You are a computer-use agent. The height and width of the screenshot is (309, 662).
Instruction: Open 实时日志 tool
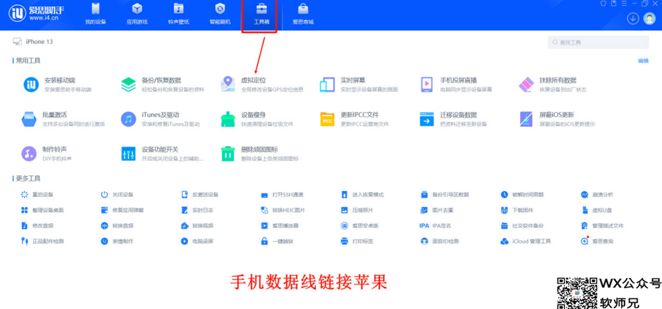pyautogui.click(x=197, y=210)
